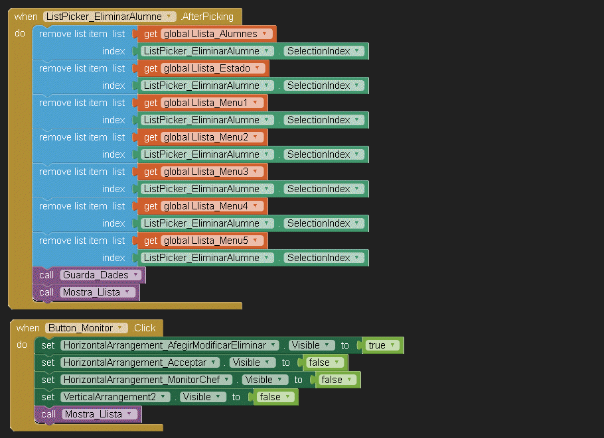This screenshot has width=604, height=438.
Task: Select the 'set' block for HorizontalArrangement_Acceptar
Action: [x=48, y=362]
